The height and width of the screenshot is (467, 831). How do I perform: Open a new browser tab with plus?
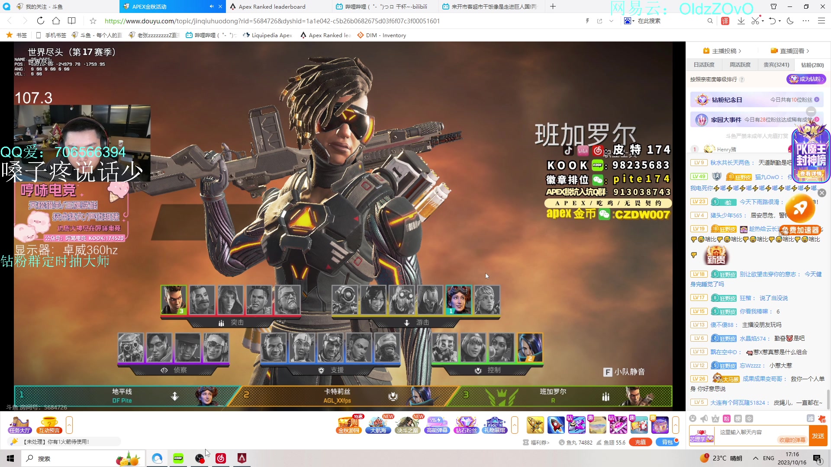pyautogui.click(x=553, y=6)
